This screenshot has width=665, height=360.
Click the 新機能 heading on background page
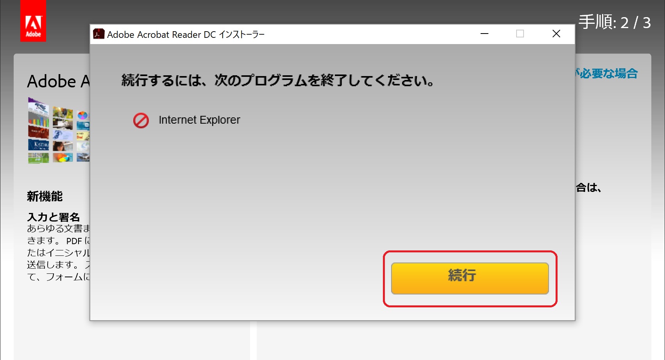point(45,196)
